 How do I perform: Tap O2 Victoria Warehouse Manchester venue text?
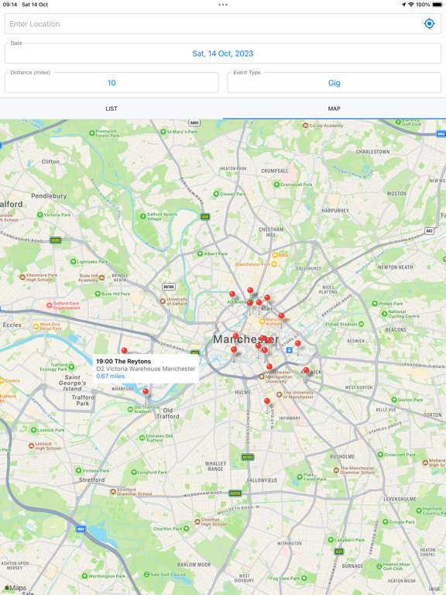click(146, 369)
